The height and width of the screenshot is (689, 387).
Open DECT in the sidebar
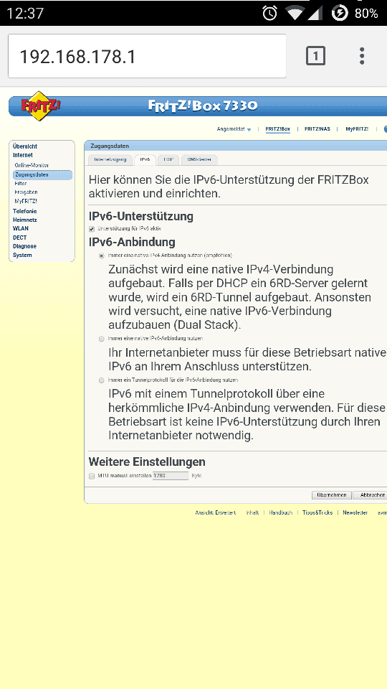(20, 238)
